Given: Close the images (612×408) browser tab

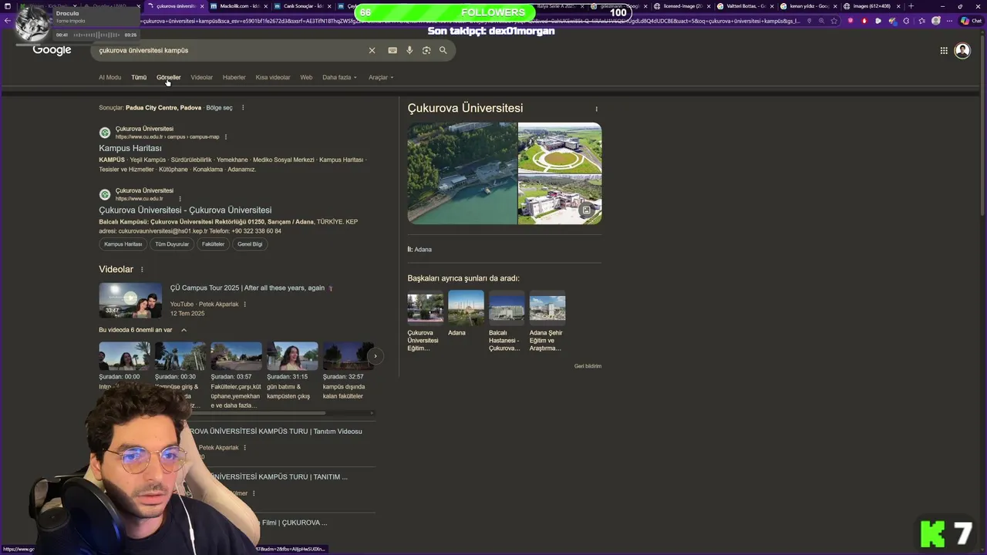Looking at the screenshot, I should 898,6.
